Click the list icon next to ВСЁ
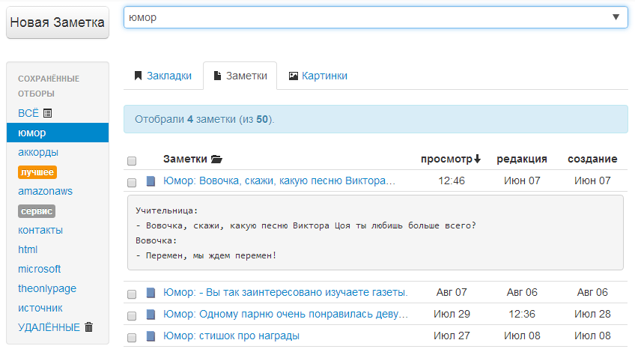 click(47, 113)
